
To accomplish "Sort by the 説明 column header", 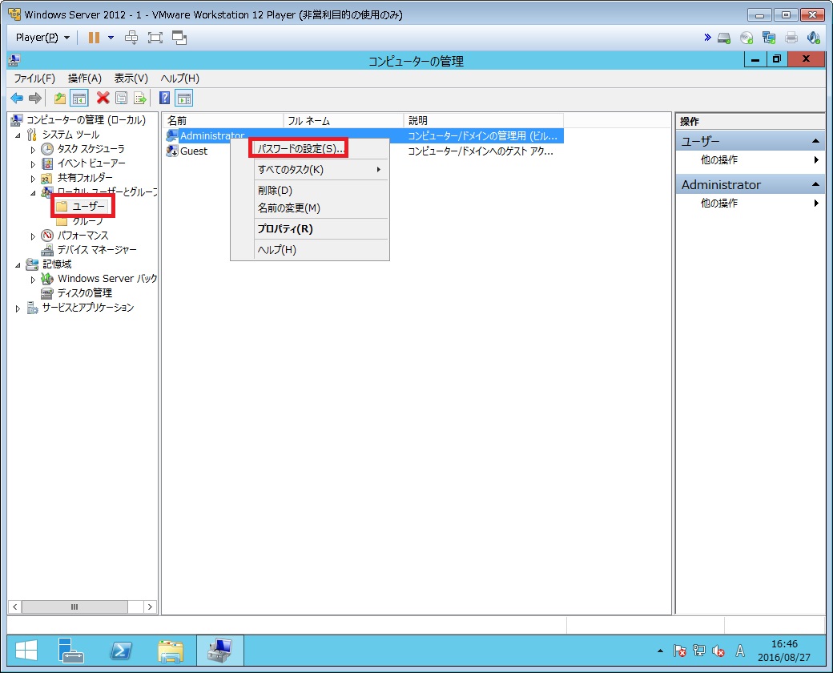I will point(484,121).
